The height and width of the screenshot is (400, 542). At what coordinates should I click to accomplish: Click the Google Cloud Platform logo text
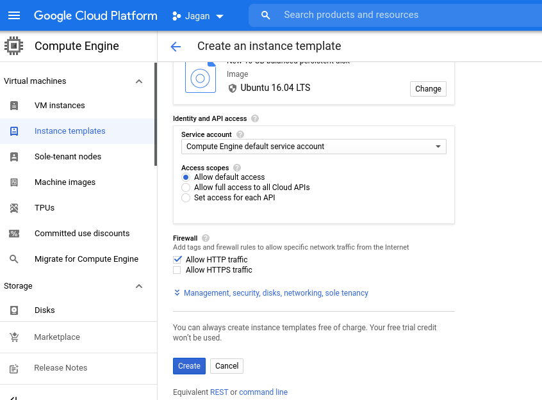pos(95,15)
